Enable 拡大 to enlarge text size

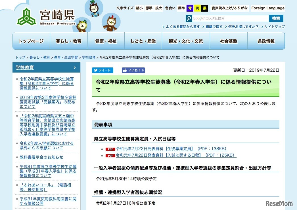pos(158,8)
